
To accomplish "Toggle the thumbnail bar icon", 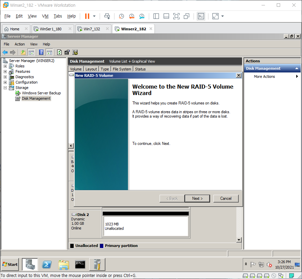I will tap(166, 16).
